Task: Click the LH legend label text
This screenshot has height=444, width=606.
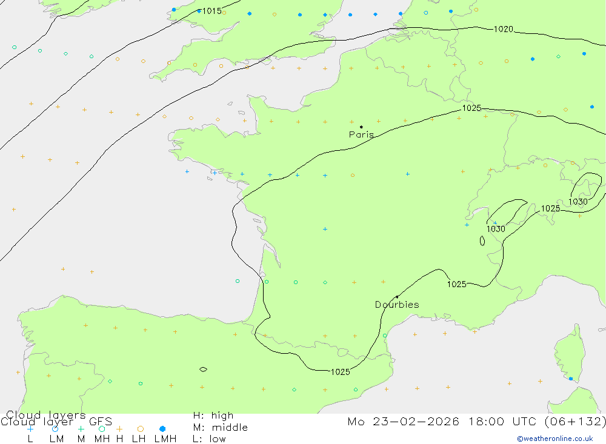Action: click(x=139, y=439)
